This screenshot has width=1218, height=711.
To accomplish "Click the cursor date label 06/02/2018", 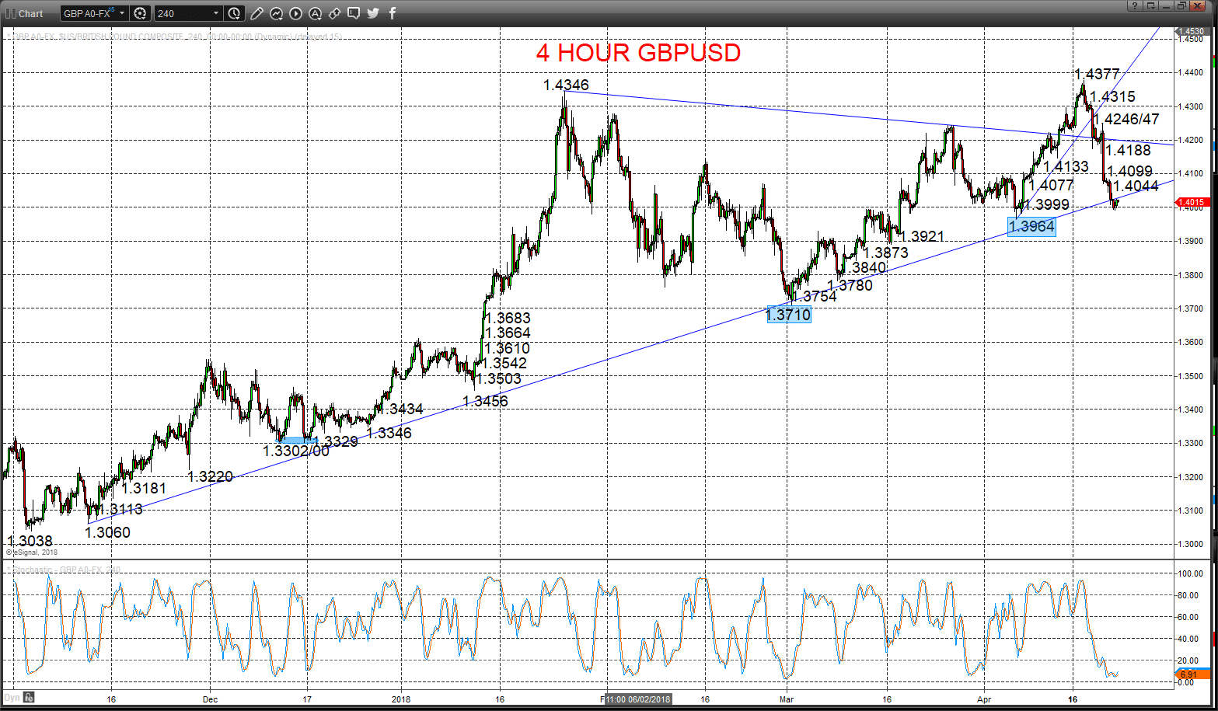I will point(639,699).
